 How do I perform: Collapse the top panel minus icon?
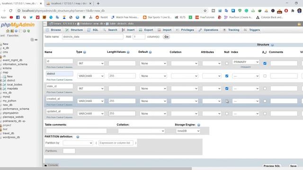45,24
